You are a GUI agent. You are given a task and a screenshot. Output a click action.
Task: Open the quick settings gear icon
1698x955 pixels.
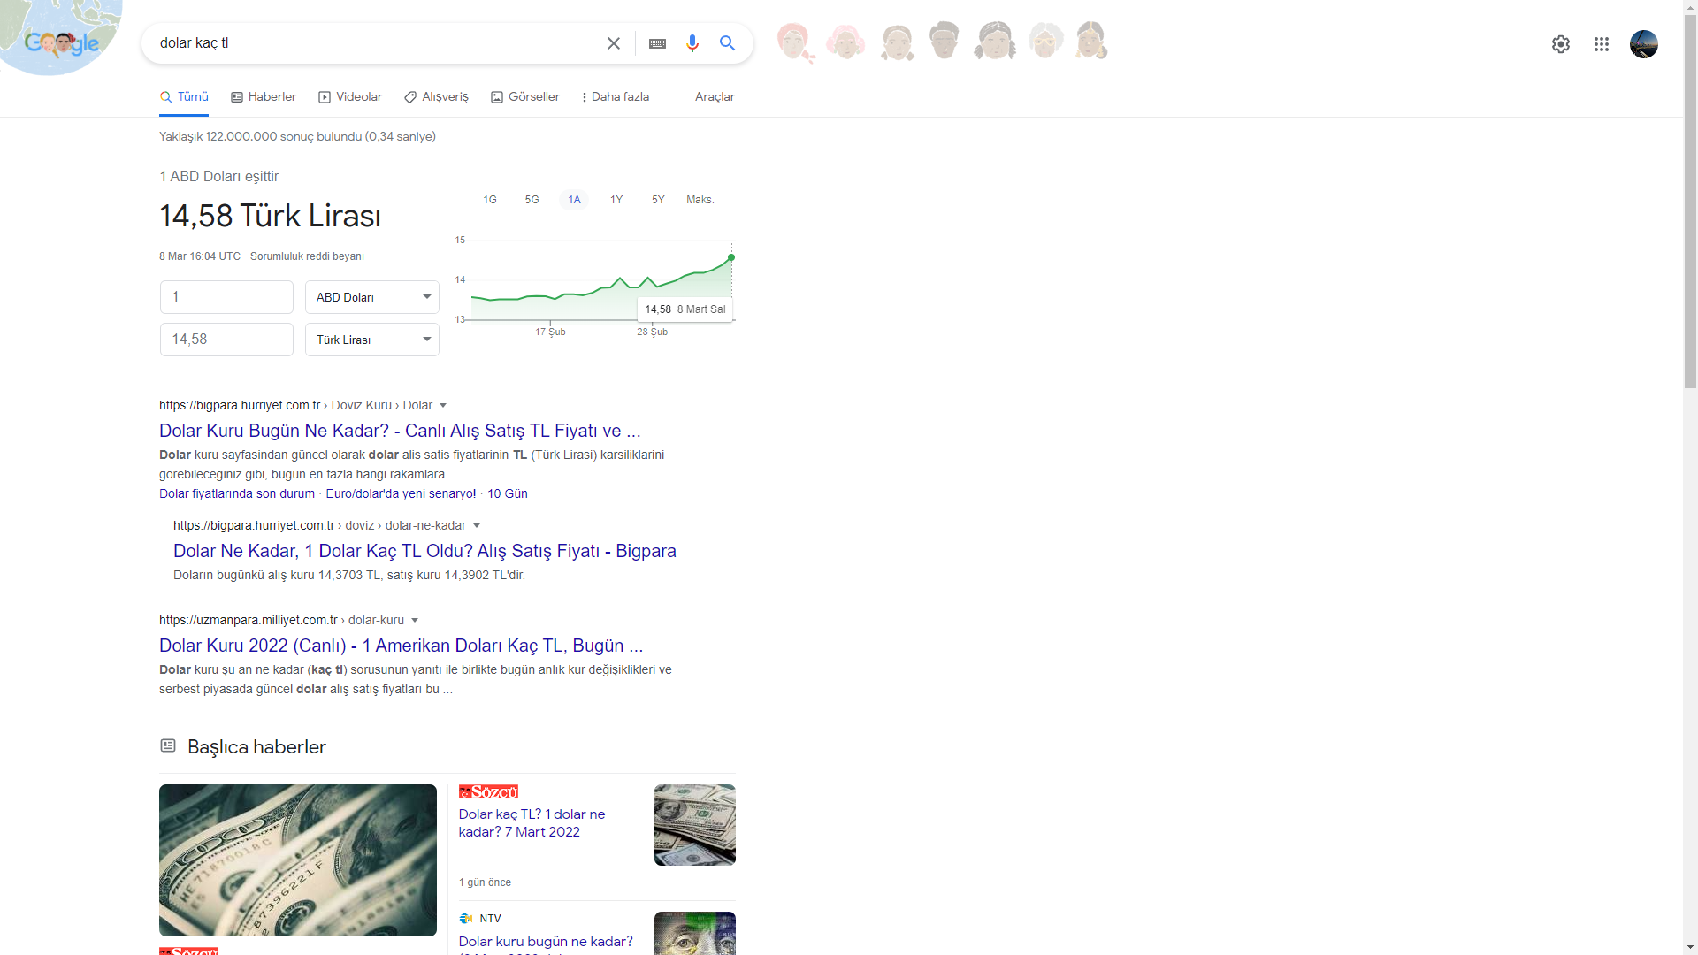(x=1560, y=43)
